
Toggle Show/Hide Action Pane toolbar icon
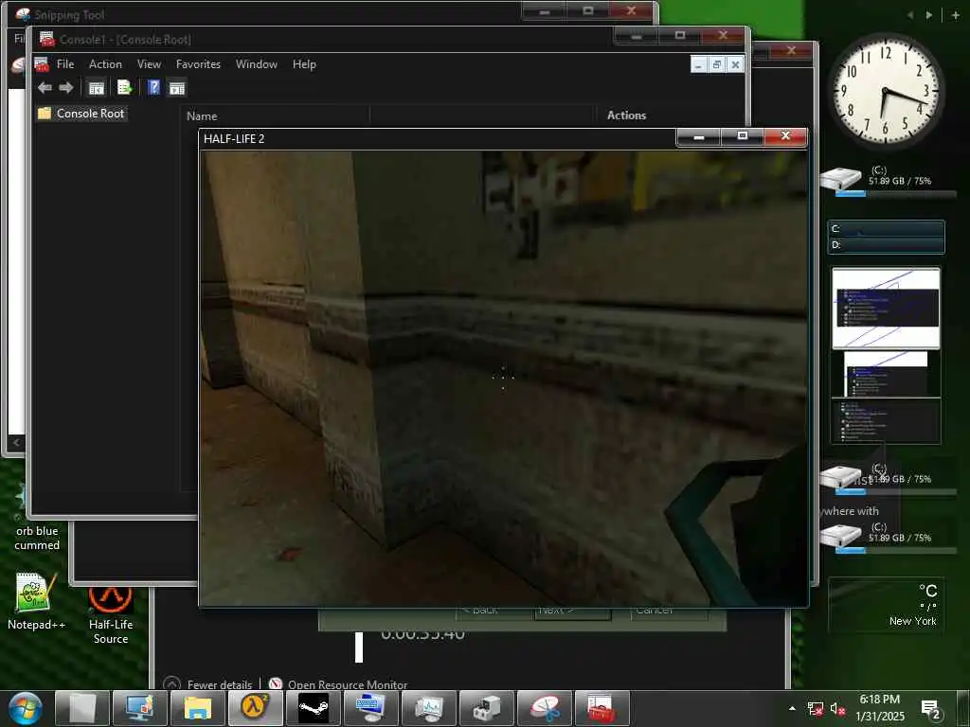click(x=177, y=88)
